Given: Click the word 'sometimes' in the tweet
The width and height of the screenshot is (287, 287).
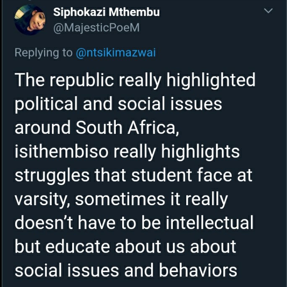Looking at the screenshot, I should [x=120, y=199].
